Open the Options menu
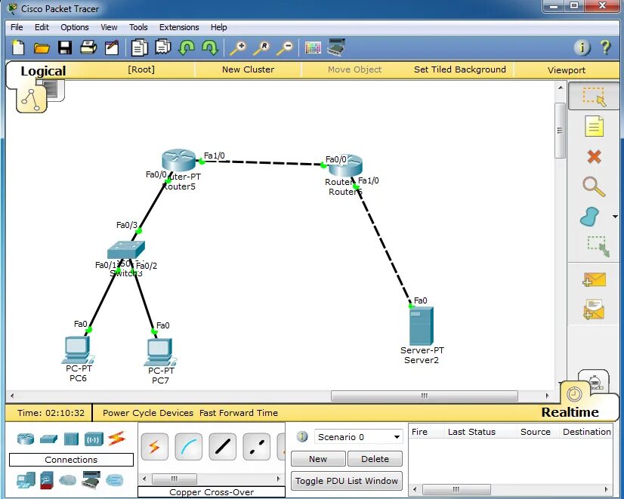Screen dimensions: 624x499 tap(75, 27)
